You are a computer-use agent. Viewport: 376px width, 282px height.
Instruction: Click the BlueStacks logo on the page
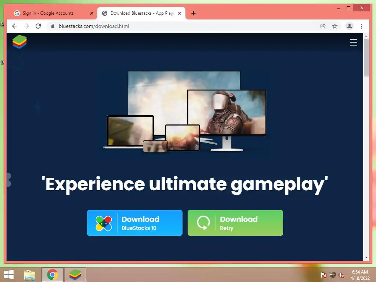(x=20, y=42)
